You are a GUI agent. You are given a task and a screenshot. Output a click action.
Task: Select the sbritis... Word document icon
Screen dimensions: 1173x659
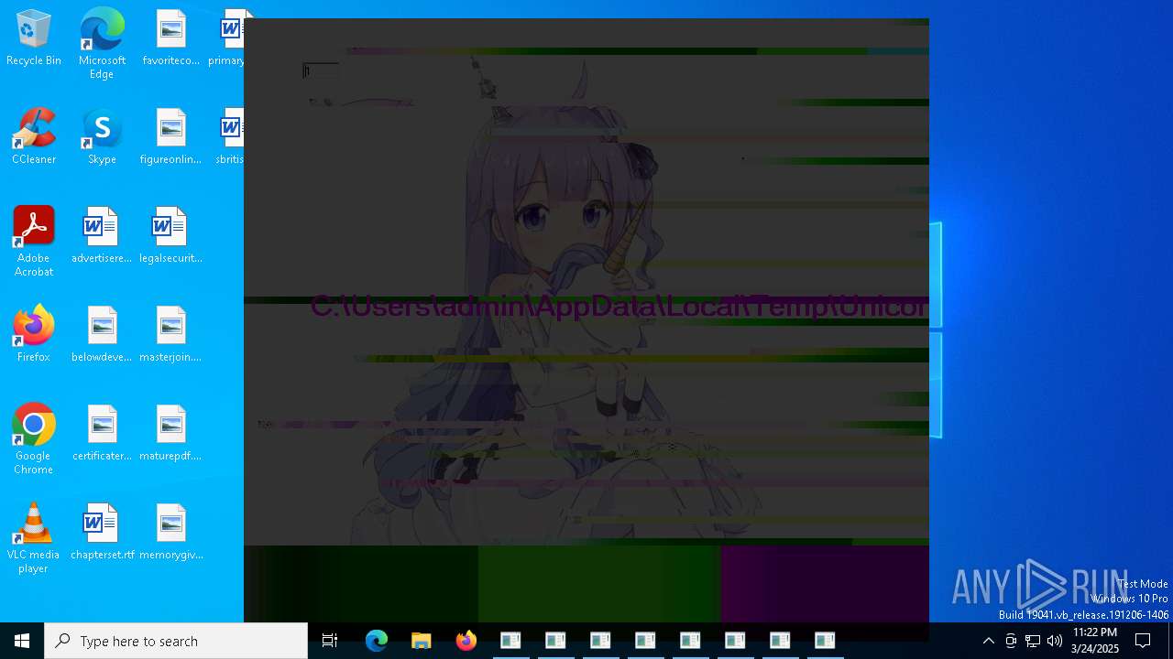point(229,137)
